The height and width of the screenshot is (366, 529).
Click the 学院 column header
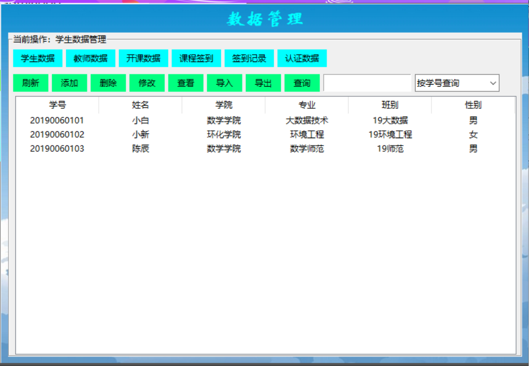tap(224, 105)
